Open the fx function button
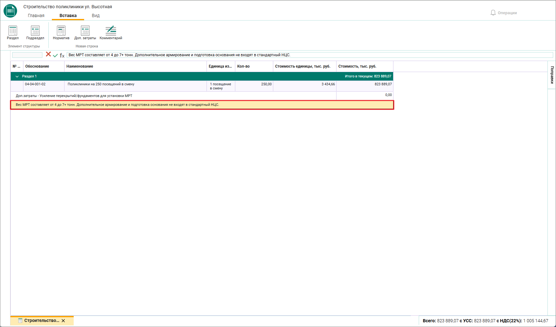The width and height of the screenshot is (556, 327). coord(62,55)
